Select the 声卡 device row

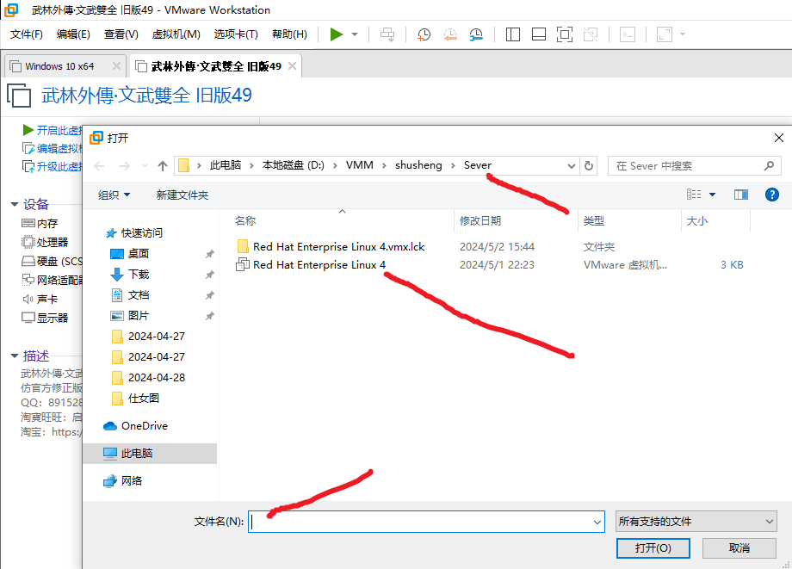[40, 299]
